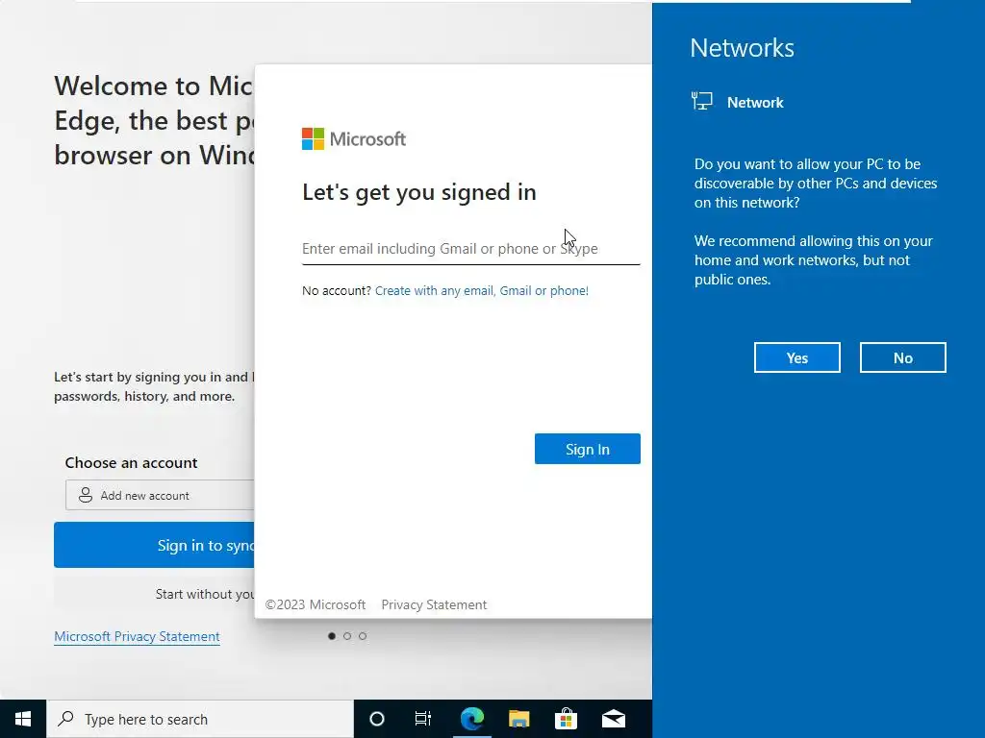This screenshot has width=985, height=738.
Task: Click Yes to make the PC discoverable
Action: point(796,357)
